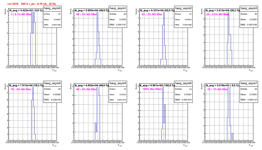This screenshot has height=150, width=262.
Task: Select the havg_asym7 stats box title
Action: [249, 83]
